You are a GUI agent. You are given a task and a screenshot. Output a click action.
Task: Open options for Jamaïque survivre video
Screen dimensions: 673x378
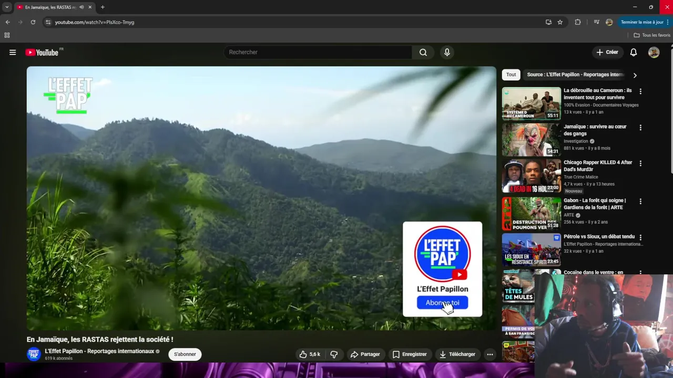click(x=640, y=128)
